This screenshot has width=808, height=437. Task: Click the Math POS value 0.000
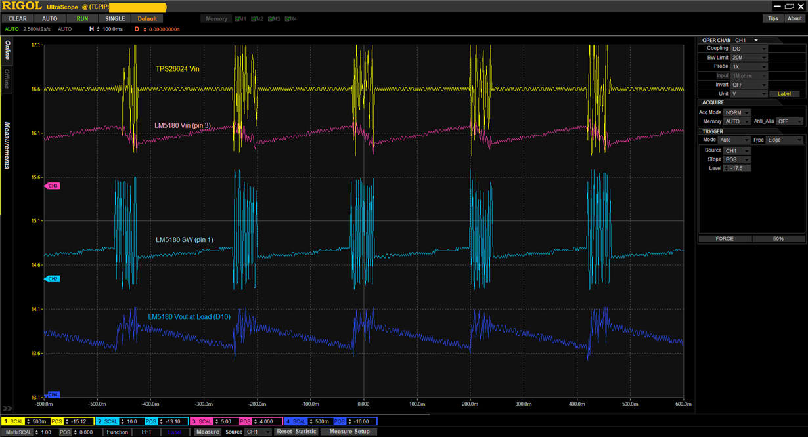pos(86,432)
